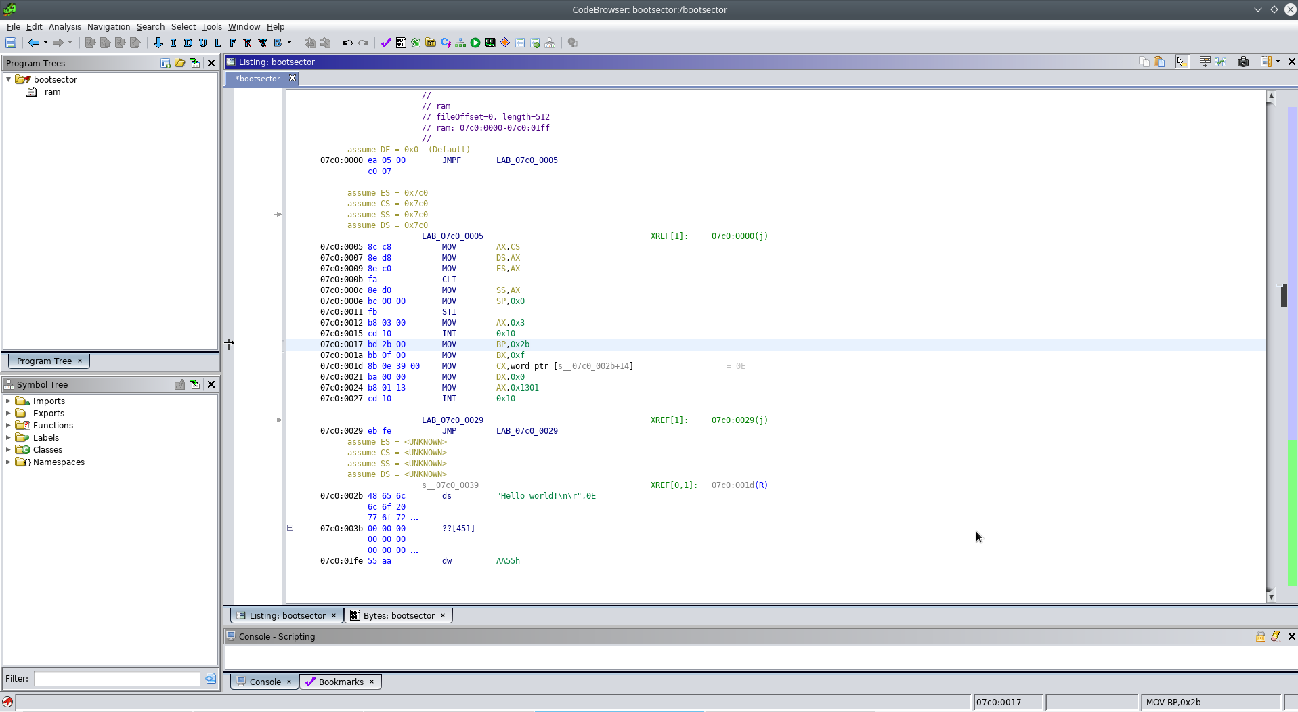Expand the Functions node in Symbol Tree

tap(9, 425)
